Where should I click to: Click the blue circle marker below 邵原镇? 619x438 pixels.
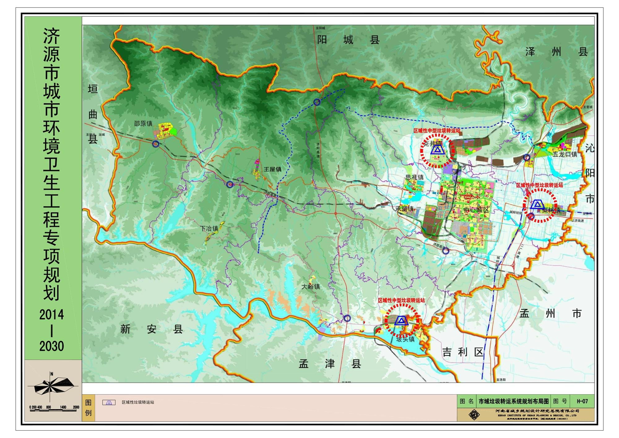[x=156, y=144]
